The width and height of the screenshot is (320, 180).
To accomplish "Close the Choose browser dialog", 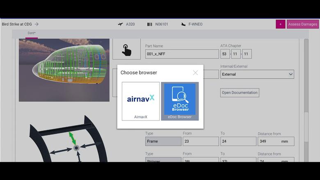I will [195, 73].
